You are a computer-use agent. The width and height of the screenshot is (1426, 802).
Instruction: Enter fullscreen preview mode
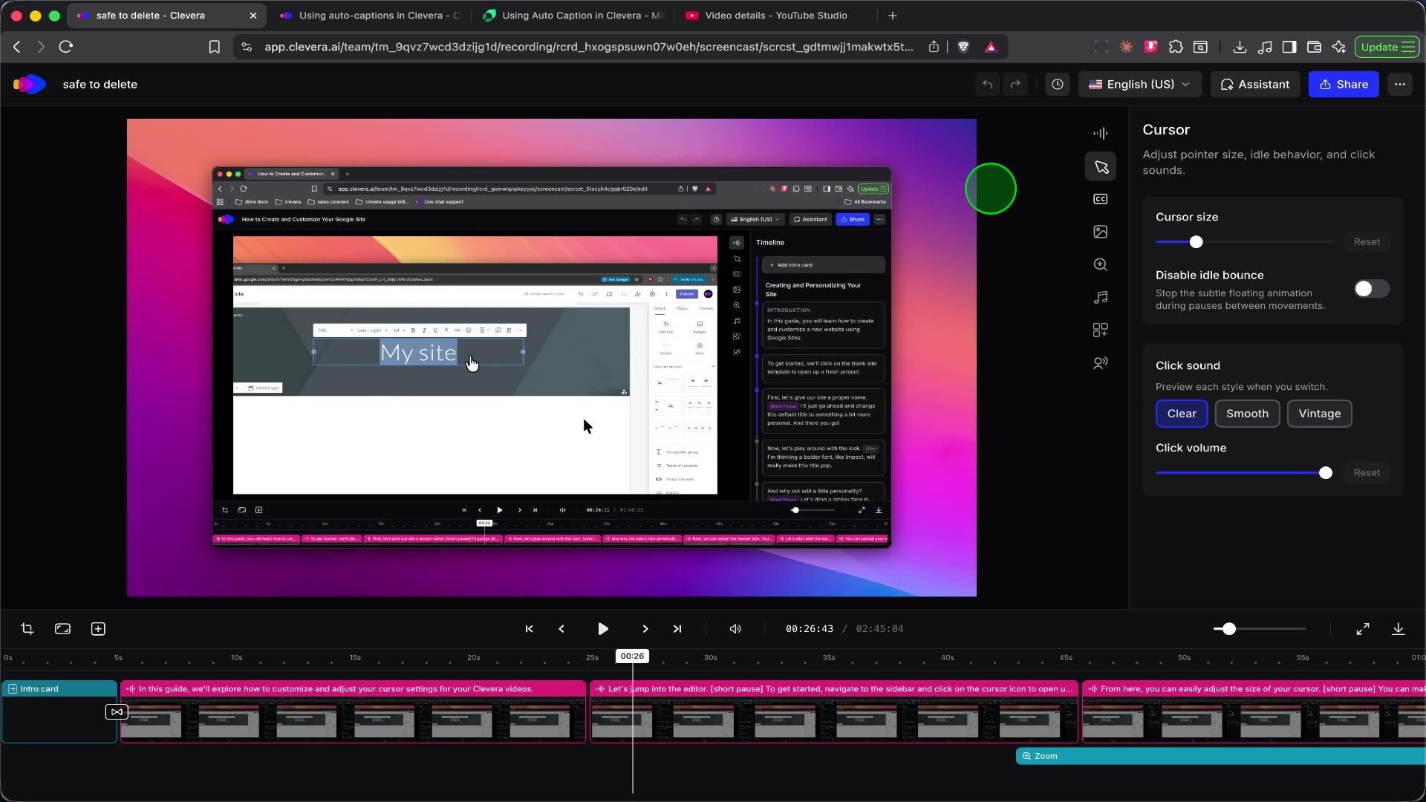tap(1363, 629)
